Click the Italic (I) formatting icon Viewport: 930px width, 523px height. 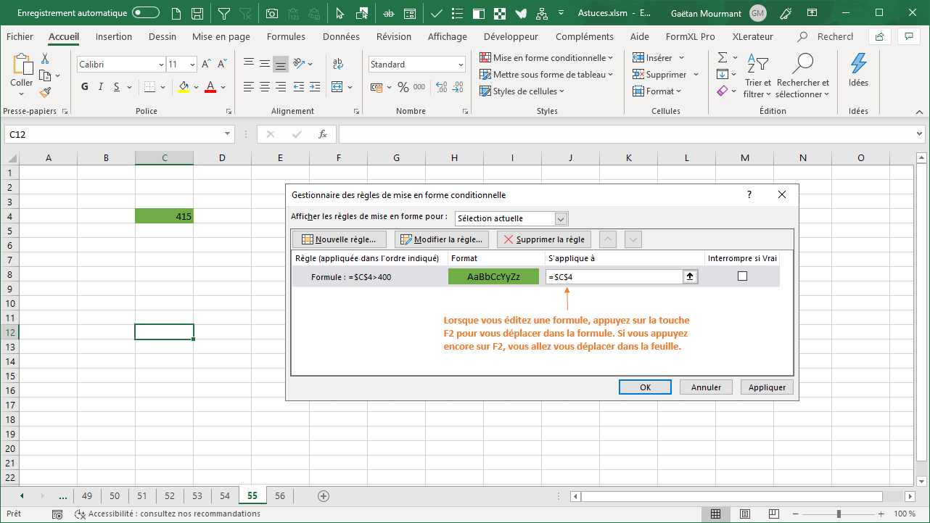point(101,87)
